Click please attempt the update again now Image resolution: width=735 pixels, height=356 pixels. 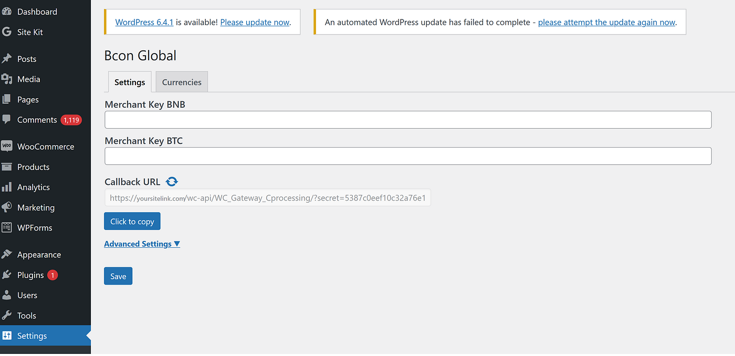point(607,22)
